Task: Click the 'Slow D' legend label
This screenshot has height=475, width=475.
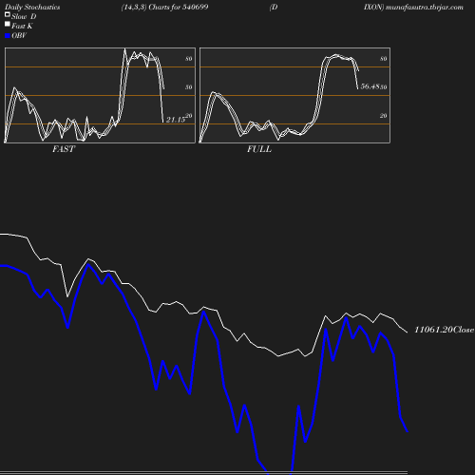Action: coord(24,16)
